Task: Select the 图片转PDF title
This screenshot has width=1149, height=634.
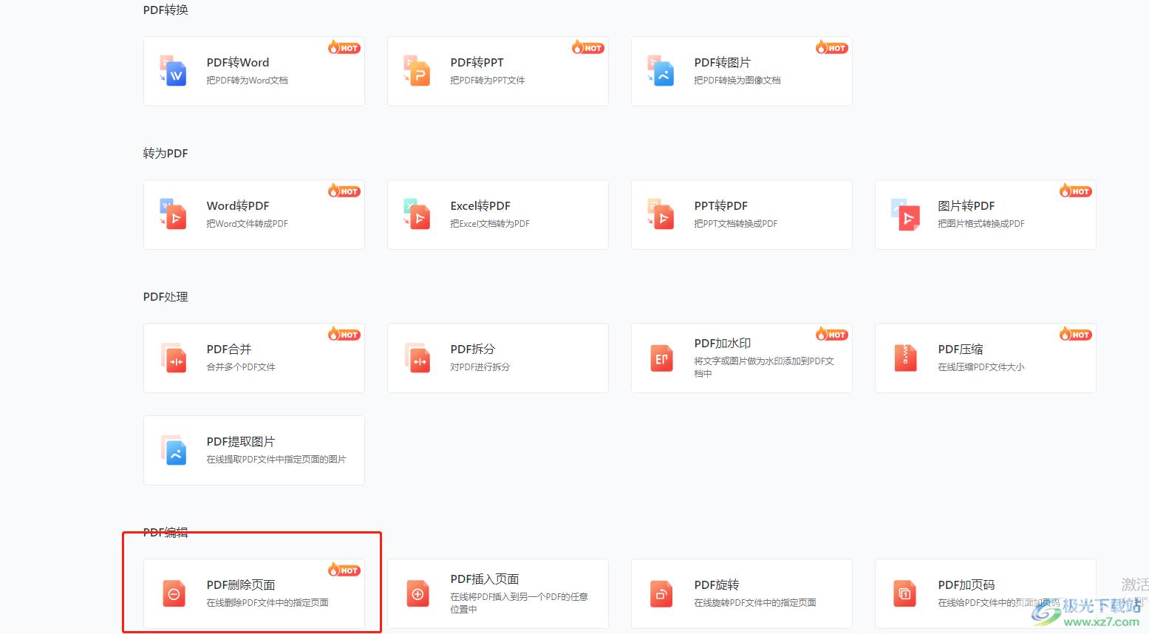Action: (x=966, y=206)
